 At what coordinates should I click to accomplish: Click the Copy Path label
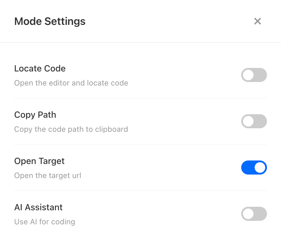pyautogui.click(x=35, y=115)
